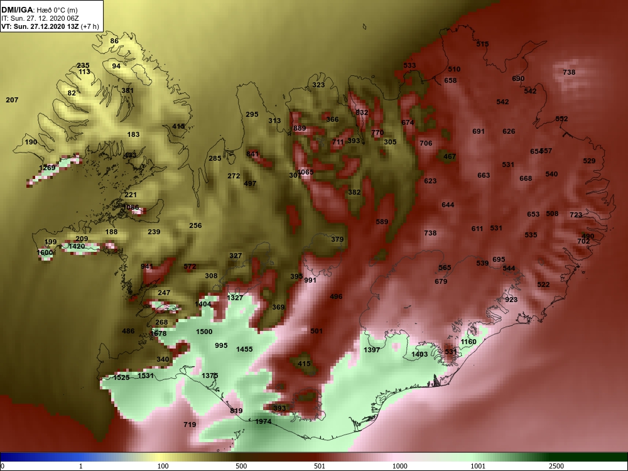Click the 1974 value on the south coast
The image size is (628, 471).
263,421
